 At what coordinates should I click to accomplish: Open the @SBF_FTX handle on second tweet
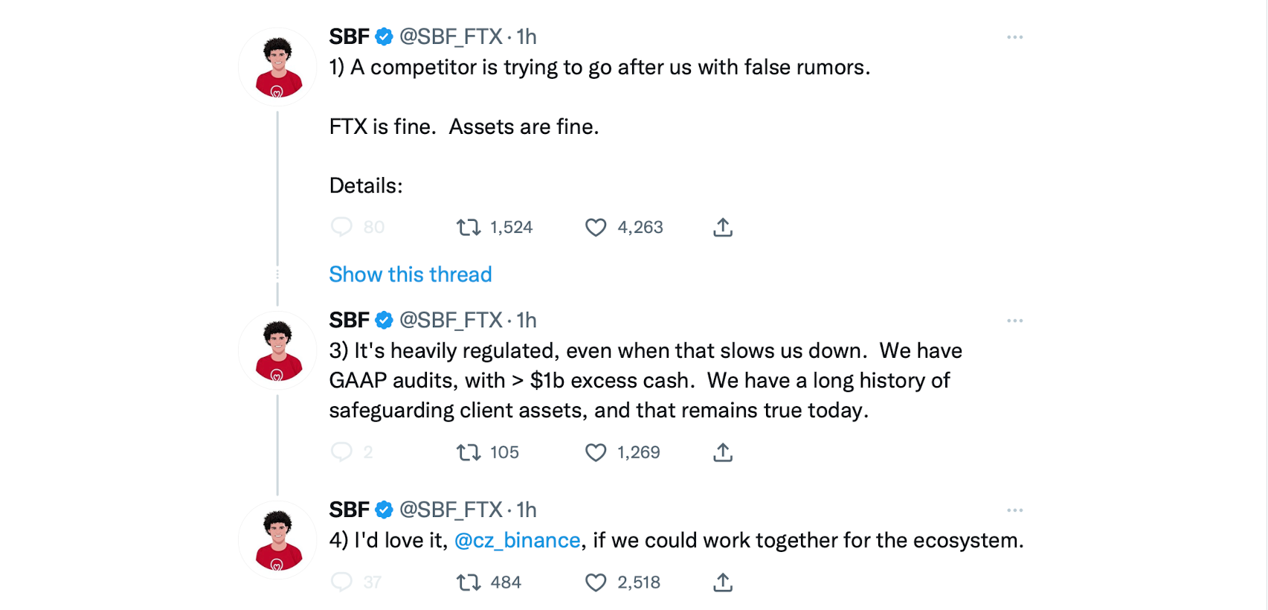click(x=451, y=320)
